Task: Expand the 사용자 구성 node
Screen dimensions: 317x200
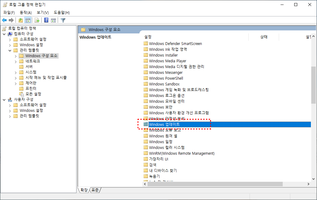Action: [4, 99]
